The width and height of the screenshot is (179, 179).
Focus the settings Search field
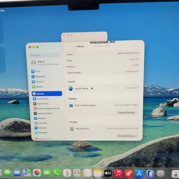[x=45, y=55]
